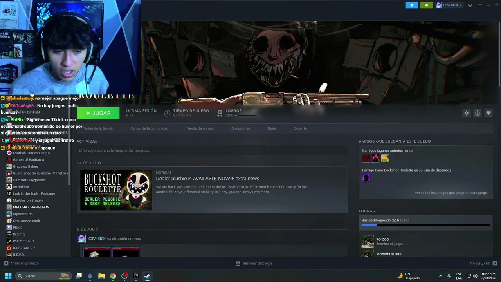Open clock and date at 10:52 p.m.
Image resolution: width=501 pixels, height=282 pixels.
[x=489, y=276]
